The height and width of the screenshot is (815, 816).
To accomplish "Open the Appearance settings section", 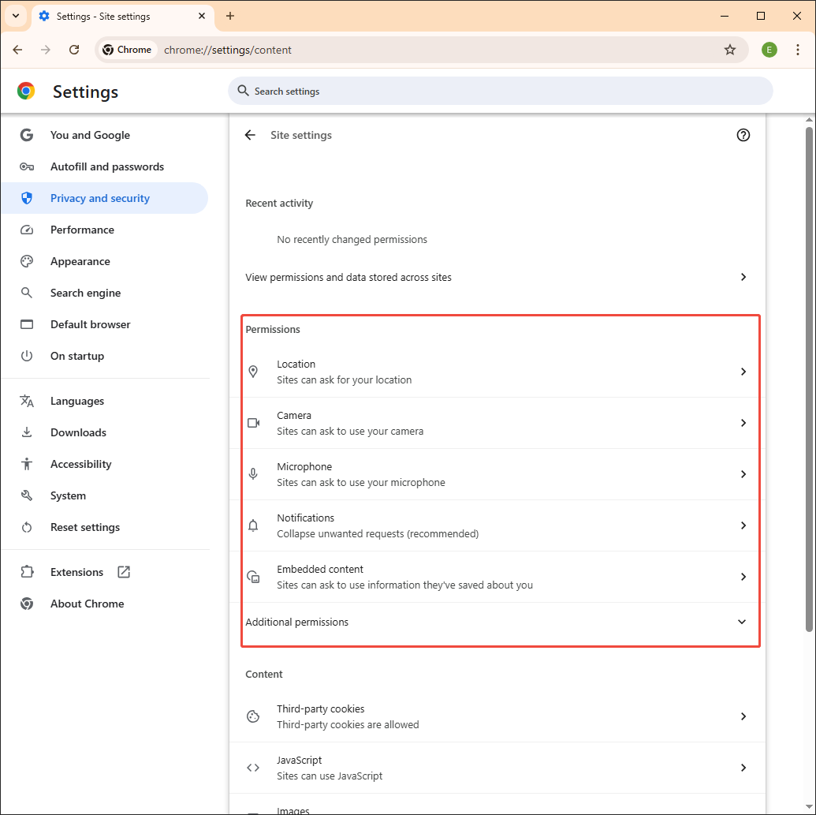I will coord(80,261).
